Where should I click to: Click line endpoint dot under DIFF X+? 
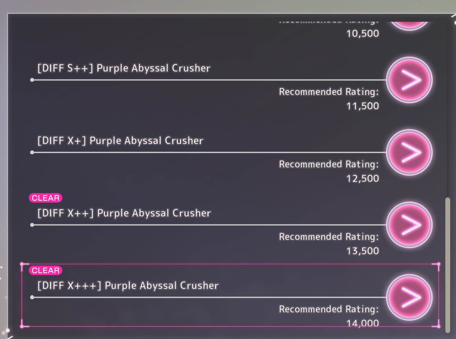32,152
